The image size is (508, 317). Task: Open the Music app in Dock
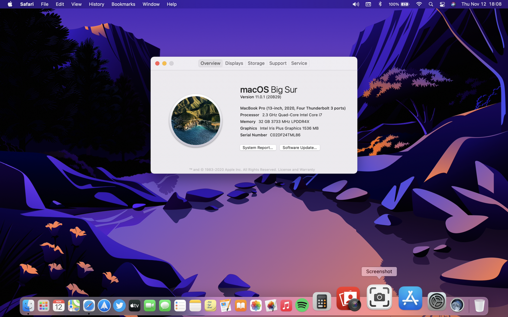point(286,306)
